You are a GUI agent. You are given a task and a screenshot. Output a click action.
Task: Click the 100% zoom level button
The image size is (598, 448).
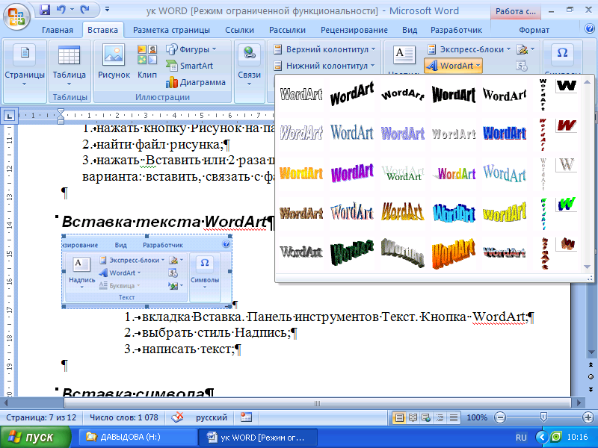coord(477,417)
